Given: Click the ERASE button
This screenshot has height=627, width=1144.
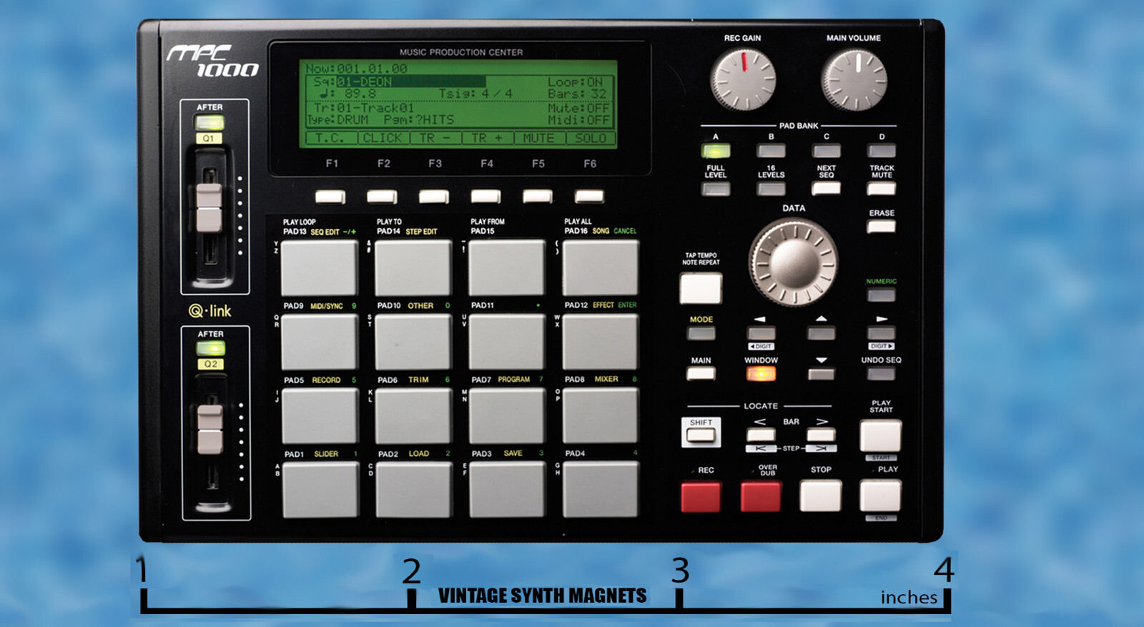Looking at the screenshot, I should pos(881,227).
